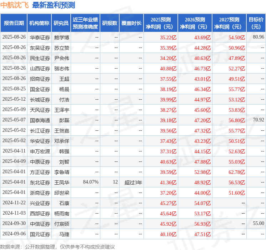Screen dimensions: 266x250
Task: Select 申万宏源 institution cell
Action: coord(40,151)
